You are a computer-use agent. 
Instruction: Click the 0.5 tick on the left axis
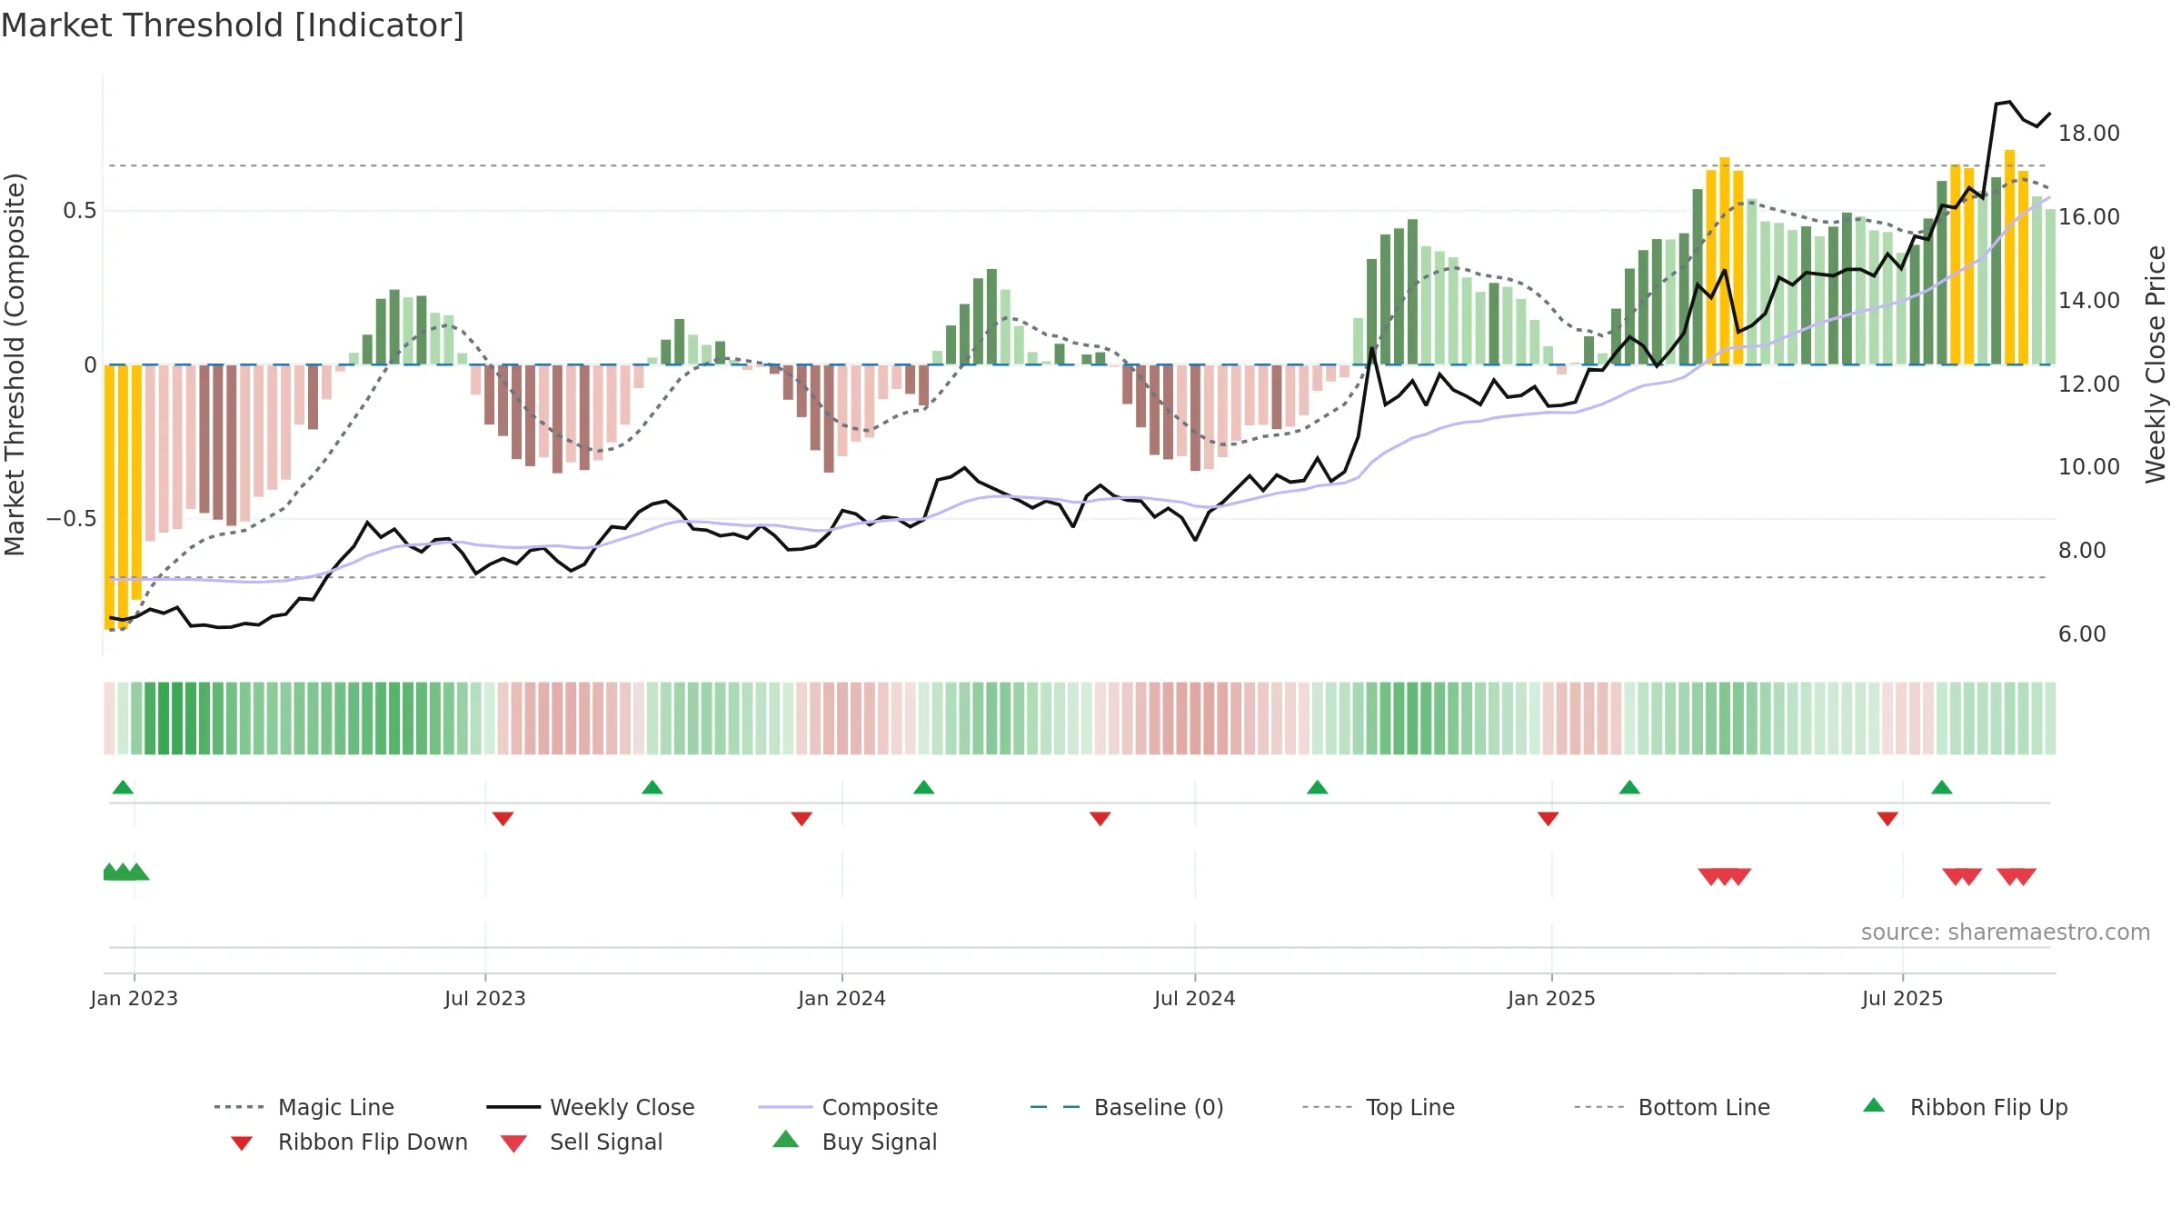pyautogui.click(x=79, y=211)
